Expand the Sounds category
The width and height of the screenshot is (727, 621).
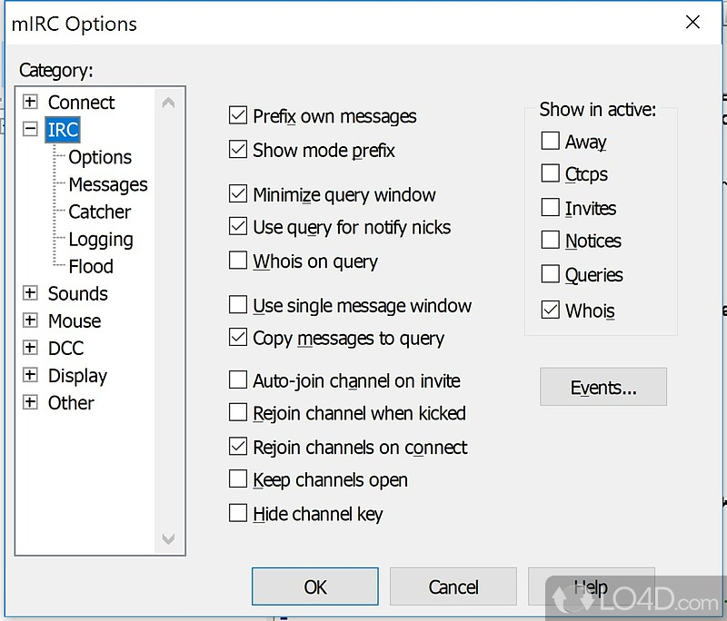click(30, 293)
